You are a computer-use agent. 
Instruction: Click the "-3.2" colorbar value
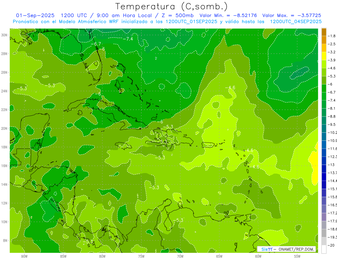click(332, 52)
